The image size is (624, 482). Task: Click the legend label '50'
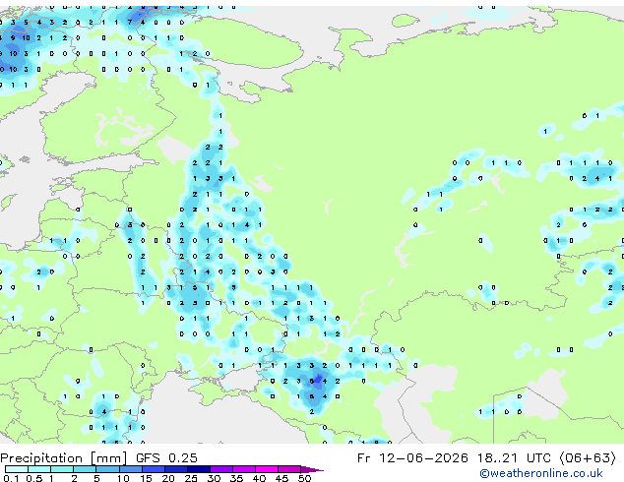point(304,478)
